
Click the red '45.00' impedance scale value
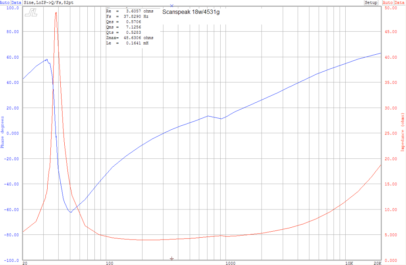[391, 32]
